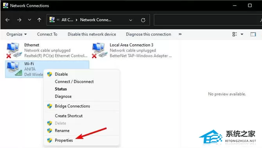
Task: Click the address bar control panel icon
Action: 52,20
